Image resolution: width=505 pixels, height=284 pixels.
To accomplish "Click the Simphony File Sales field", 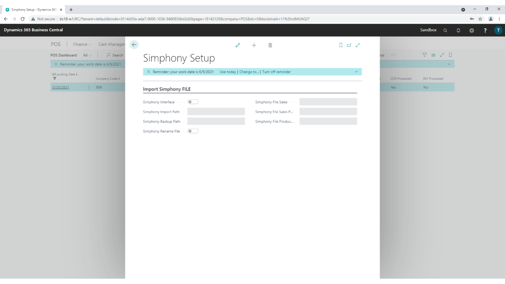I will point(328,102).
